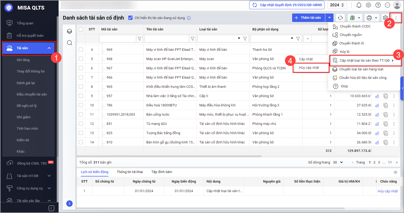
Task: Switch to Thông tin kê khai tab
Action: pos(130,172)
